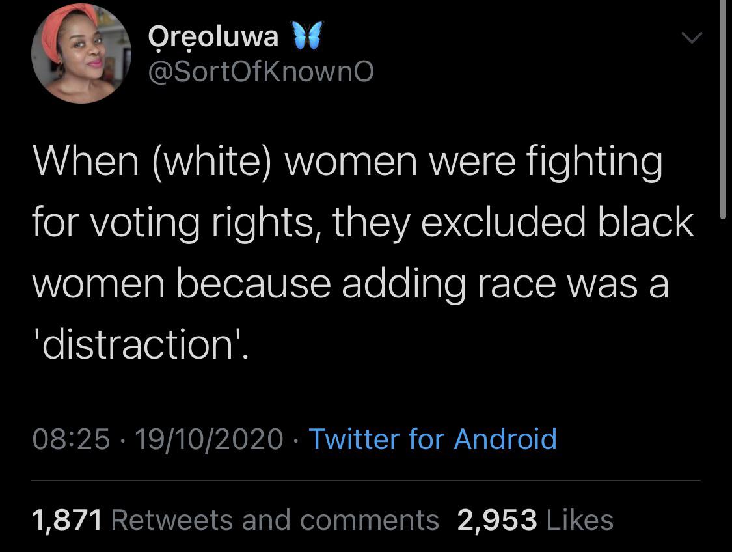The image size is (732, 552).
Task: Open the @SortOfKnownO handle
Action: click(x=261, y=72)
